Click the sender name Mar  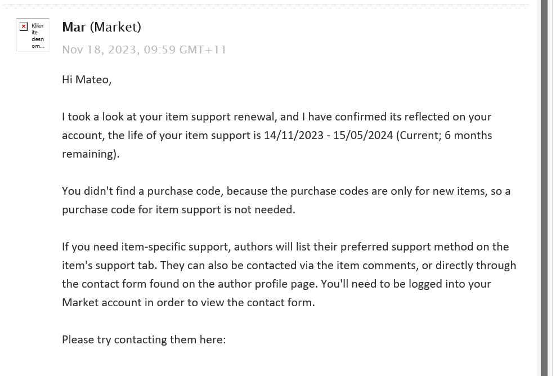[x=74, y=27]
